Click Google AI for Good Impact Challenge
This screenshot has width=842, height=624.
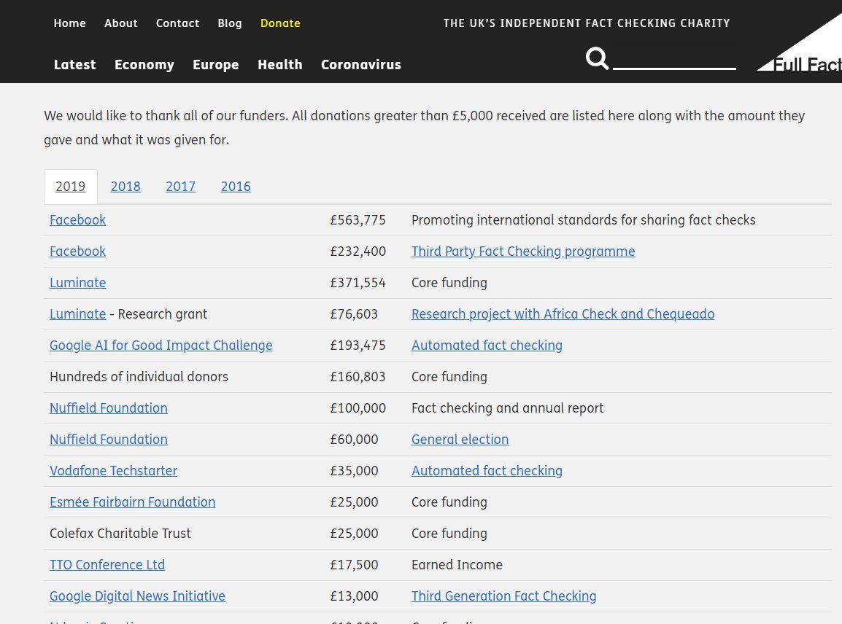161,346
